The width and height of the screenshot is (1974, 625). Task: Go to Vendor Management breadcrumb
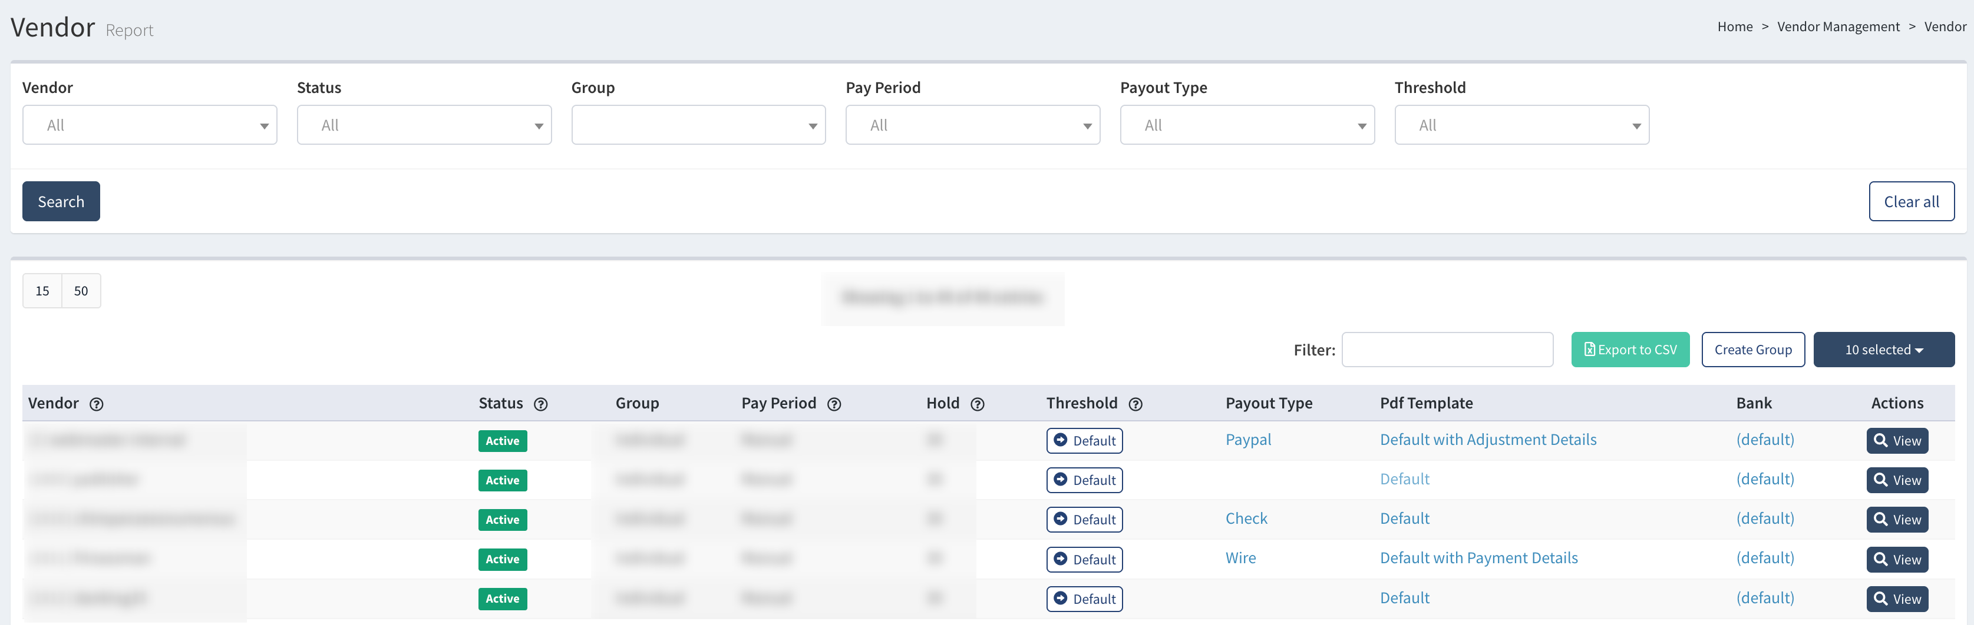pyautogui.click(x=1838, y=26)
